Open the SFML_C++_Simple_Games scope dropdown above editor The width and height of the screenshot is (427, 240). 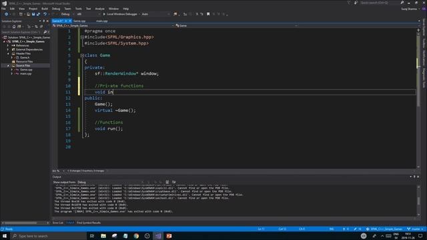(x=113, y=25)
